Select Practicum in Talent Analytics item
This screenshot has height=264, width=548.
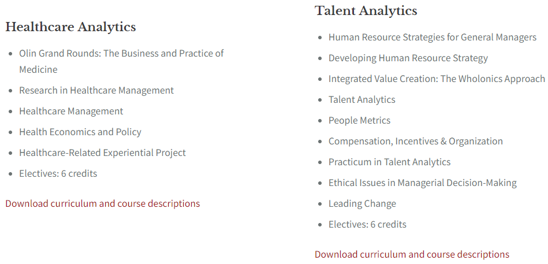coord(389,162)
